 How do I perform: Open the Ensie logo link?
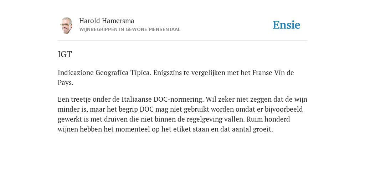[x=287, y=25]
